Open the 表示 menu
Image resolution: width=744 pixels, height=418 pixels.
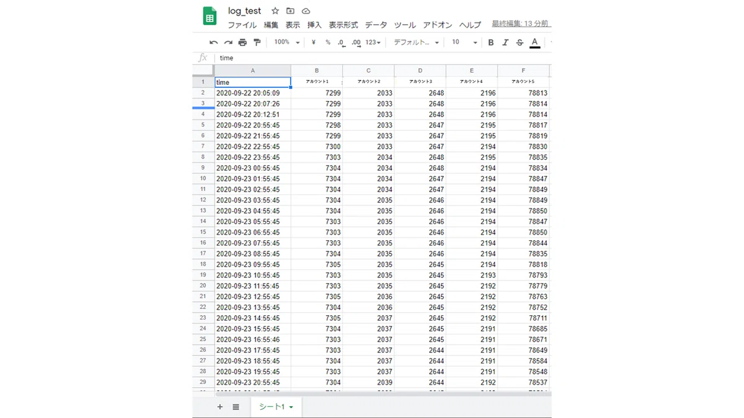coord(293,25)
